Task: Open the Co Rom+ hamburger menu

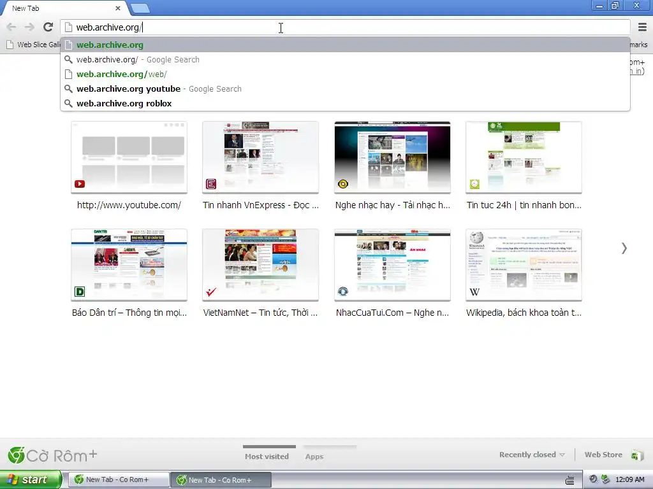Action: [x=642, y=27]
